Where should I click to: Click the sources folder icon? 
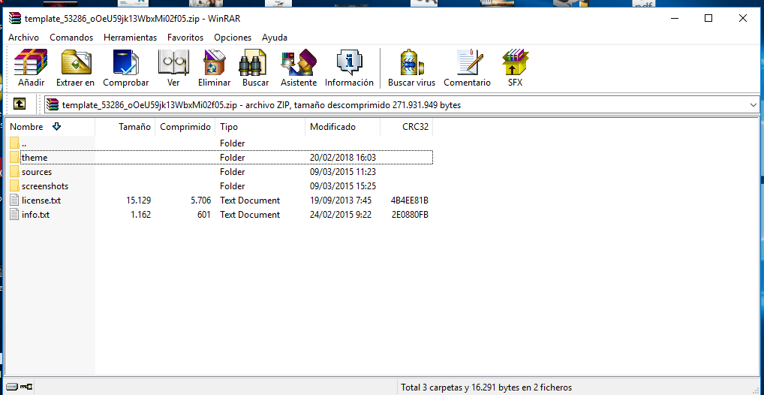point(14,172)
